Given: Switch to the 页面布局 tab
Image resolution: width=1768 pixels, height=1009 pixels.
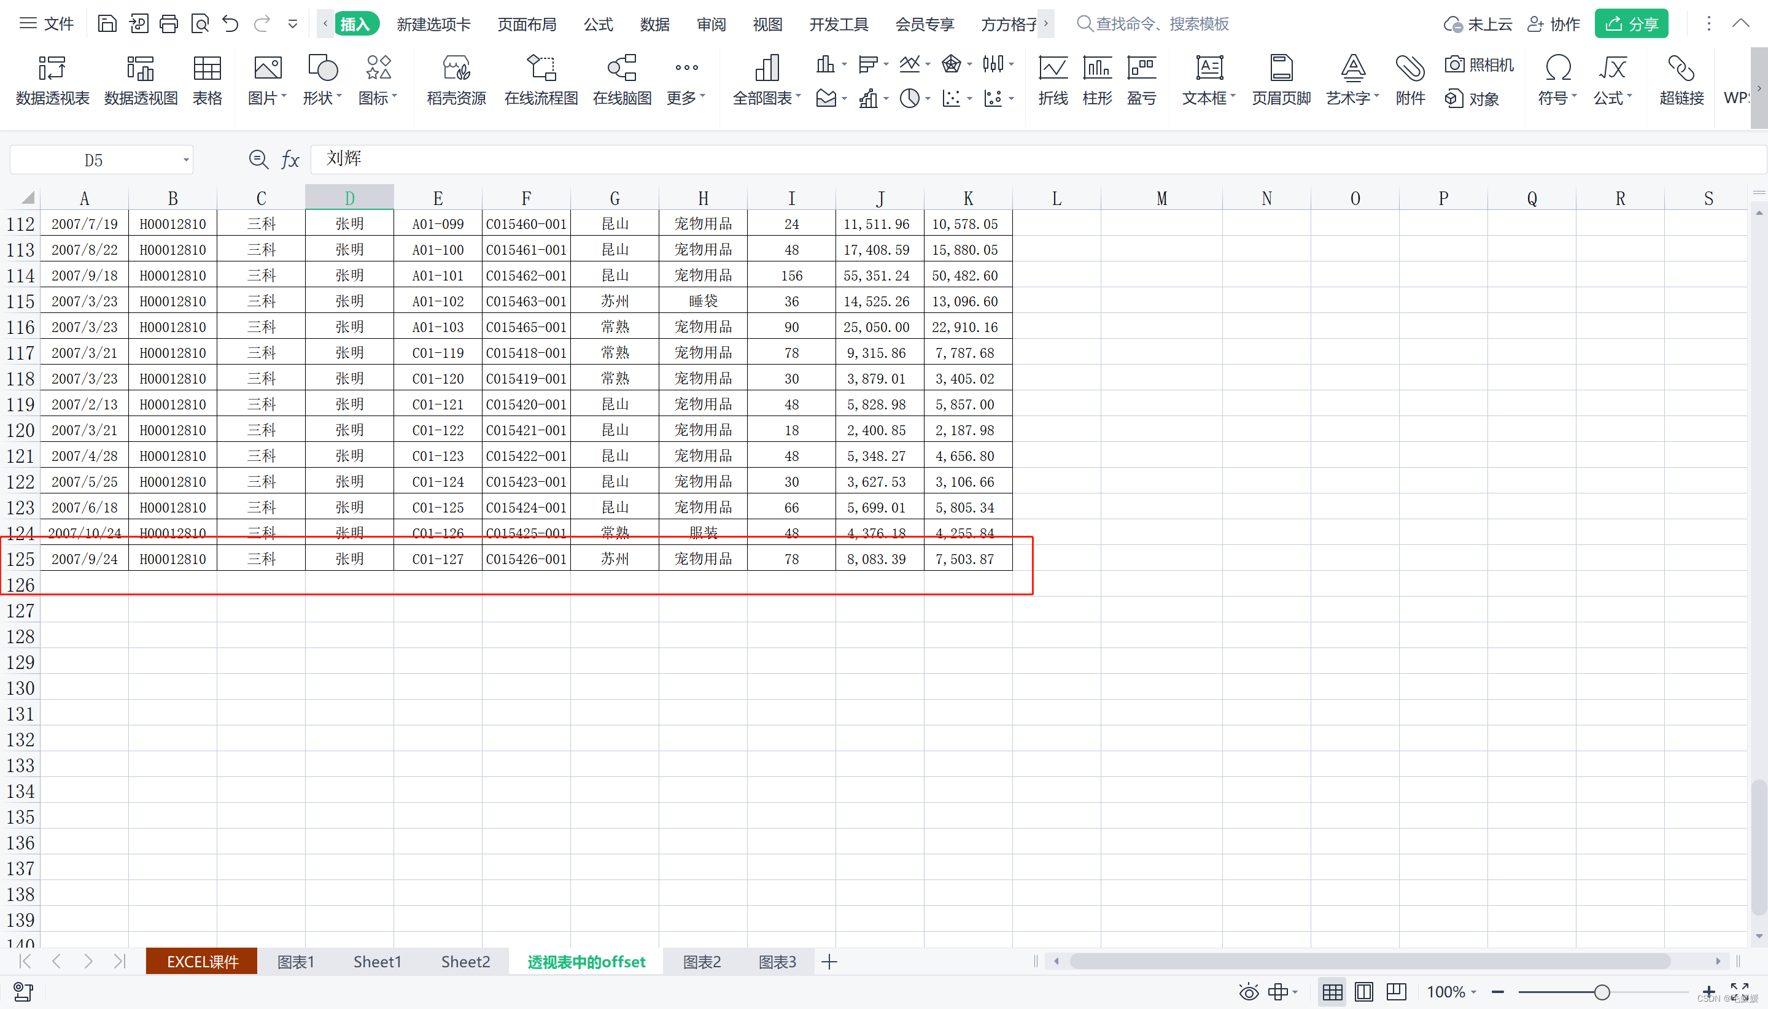Looking at the screenshot, I should (527, 25).
